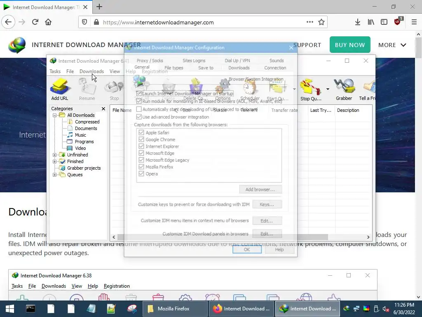Click the Add browser... button
This screenshot has width=422, height=317.
pyautogui.click(x=260, y=189)
